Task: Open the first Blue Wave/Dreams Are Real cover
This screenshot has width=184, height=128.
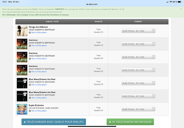Action: pos(22,83)
